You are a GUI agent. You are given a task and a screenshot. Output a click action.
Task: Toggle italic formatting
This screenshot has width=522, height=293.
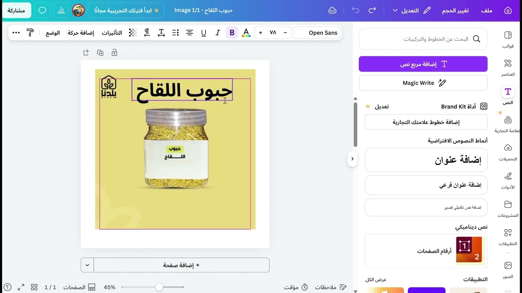point(218,33)
